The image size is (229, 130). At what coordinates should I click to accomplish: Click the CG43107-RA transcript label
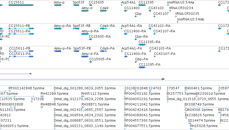pyautogui.click(x=164, y=31)
